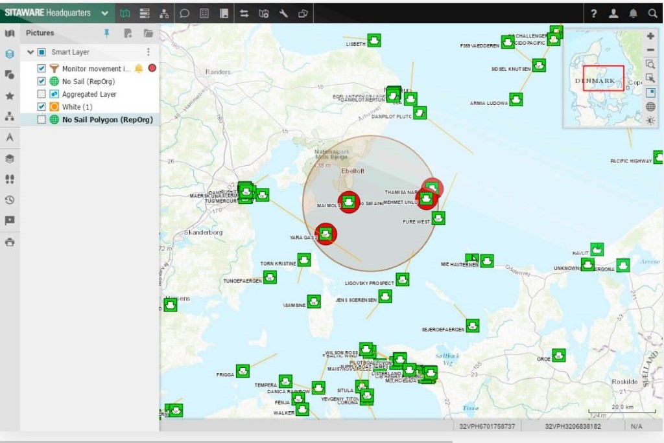This screenshot has width=664, height=443.
Task: Open the search icon at top right
Action: pyautogui.click(x=652, y=13)
